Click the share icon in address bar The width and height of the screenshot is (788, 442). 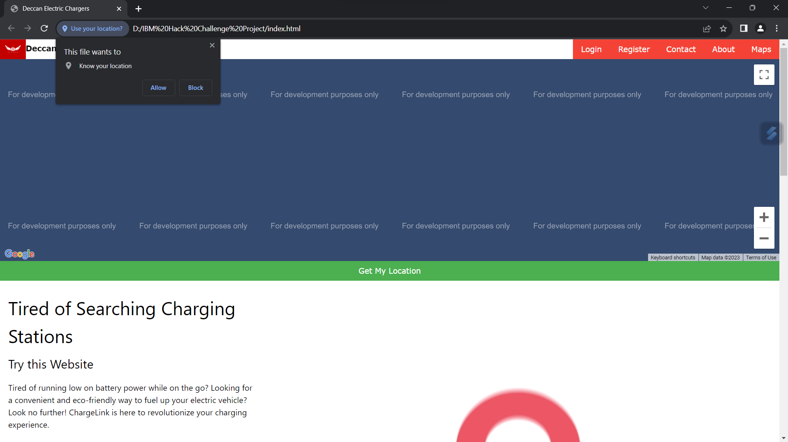click(707, 29)
